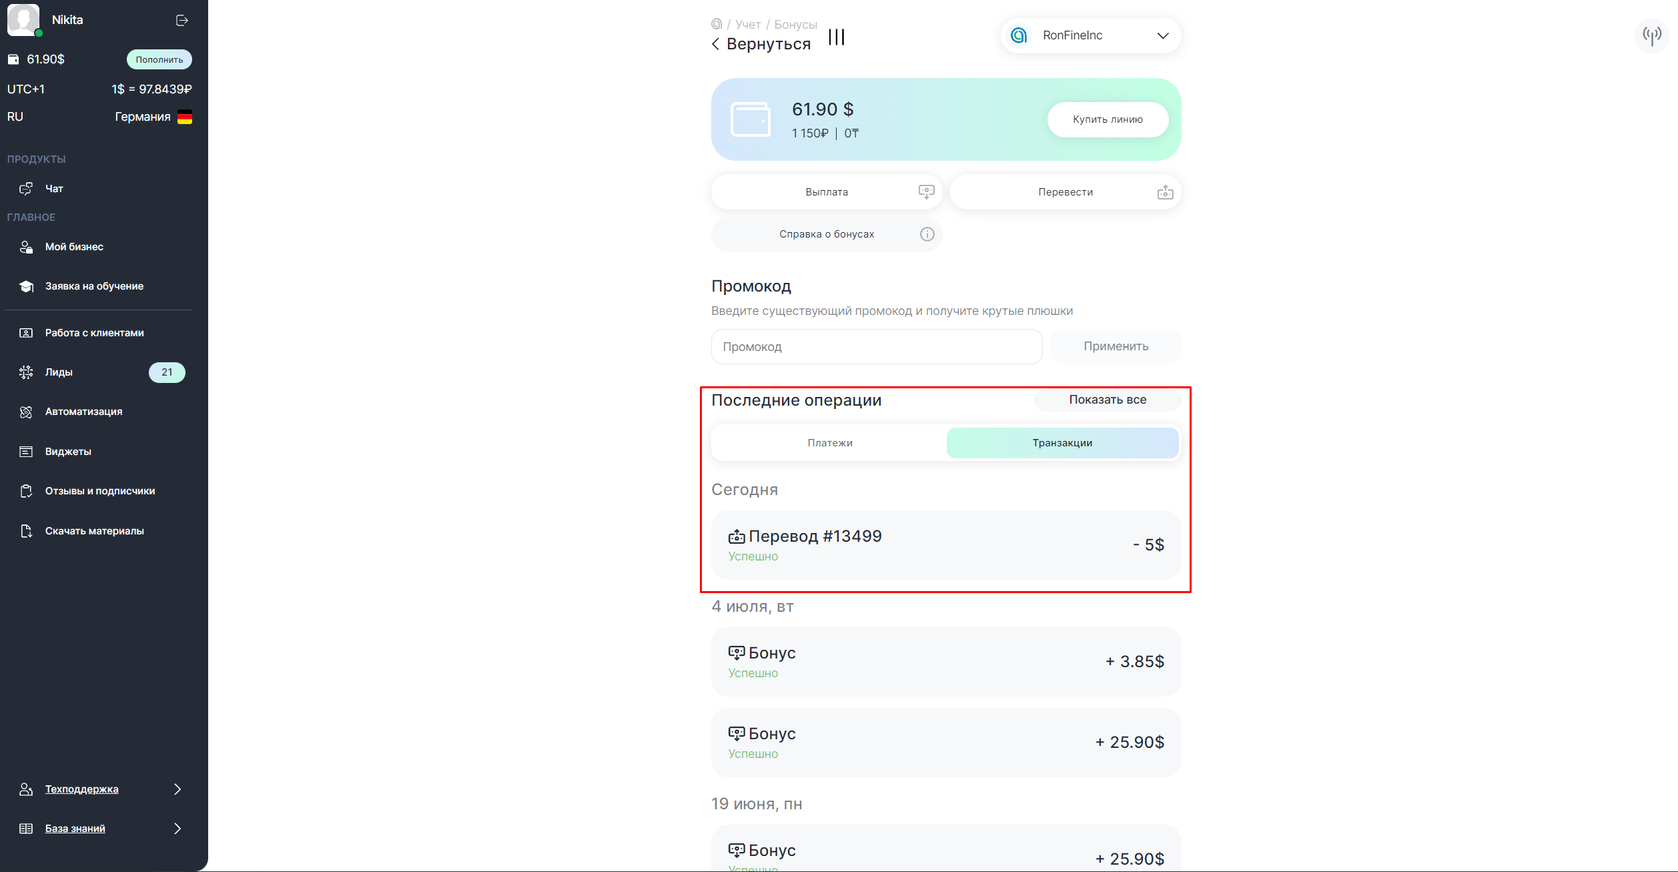Switch to the Платежи tab

829,443
